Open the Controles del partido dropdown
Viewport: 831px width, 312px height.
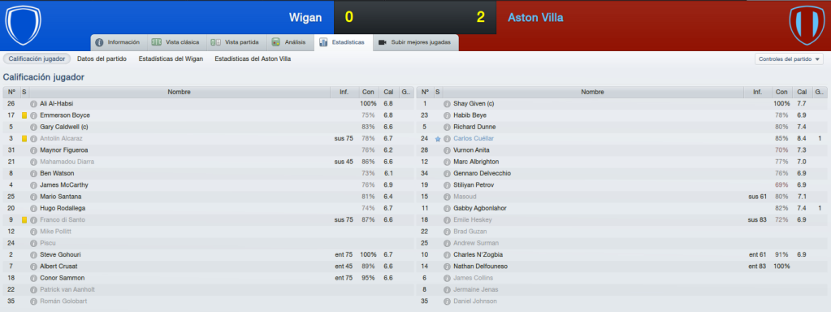coord(789,59)
